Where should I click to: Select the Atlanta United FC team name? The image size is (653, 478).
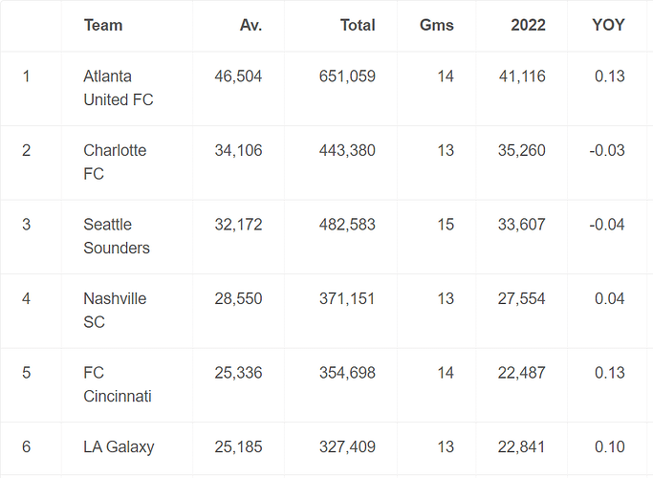click(119, 88)
